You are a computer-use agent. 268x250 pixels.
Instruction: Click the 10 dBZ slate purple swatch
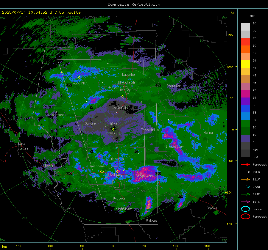coord(245,139)
